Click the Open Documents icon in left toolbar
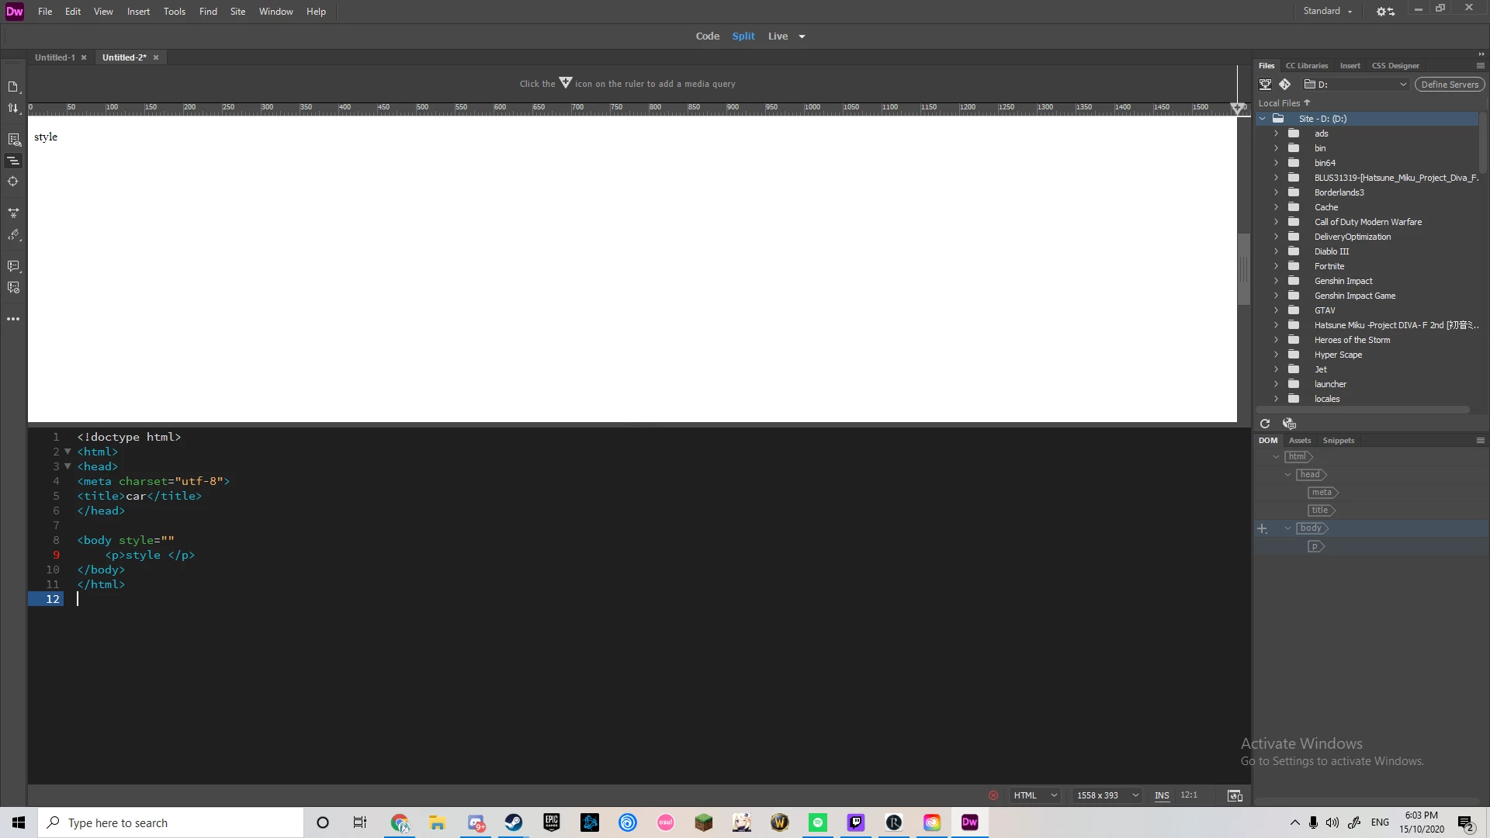This screenshot has height=838, width=1490. pos(13,87)
